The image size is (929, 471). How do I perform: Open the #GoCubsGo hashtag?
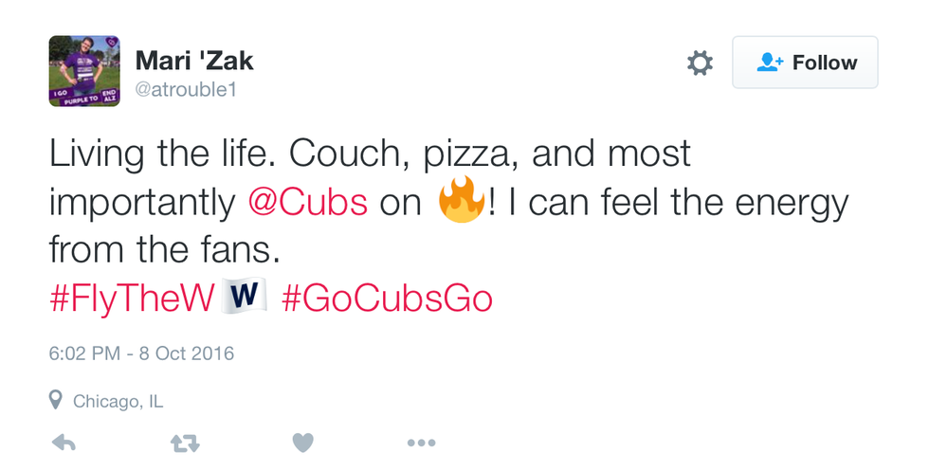click(x=387, y=299)
